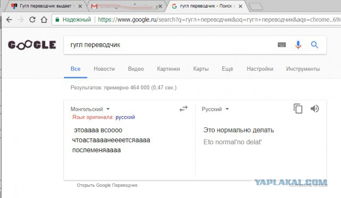
Task: Click transliteration 'Eto normal'no delat''
Action: [x=232, y=142]
